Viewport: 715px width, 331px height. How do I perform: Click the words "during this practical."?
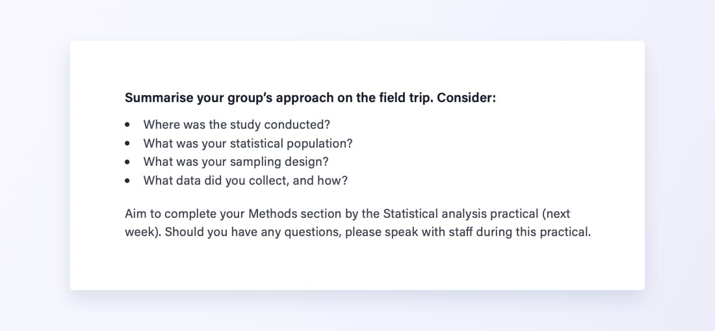(534, 232)
